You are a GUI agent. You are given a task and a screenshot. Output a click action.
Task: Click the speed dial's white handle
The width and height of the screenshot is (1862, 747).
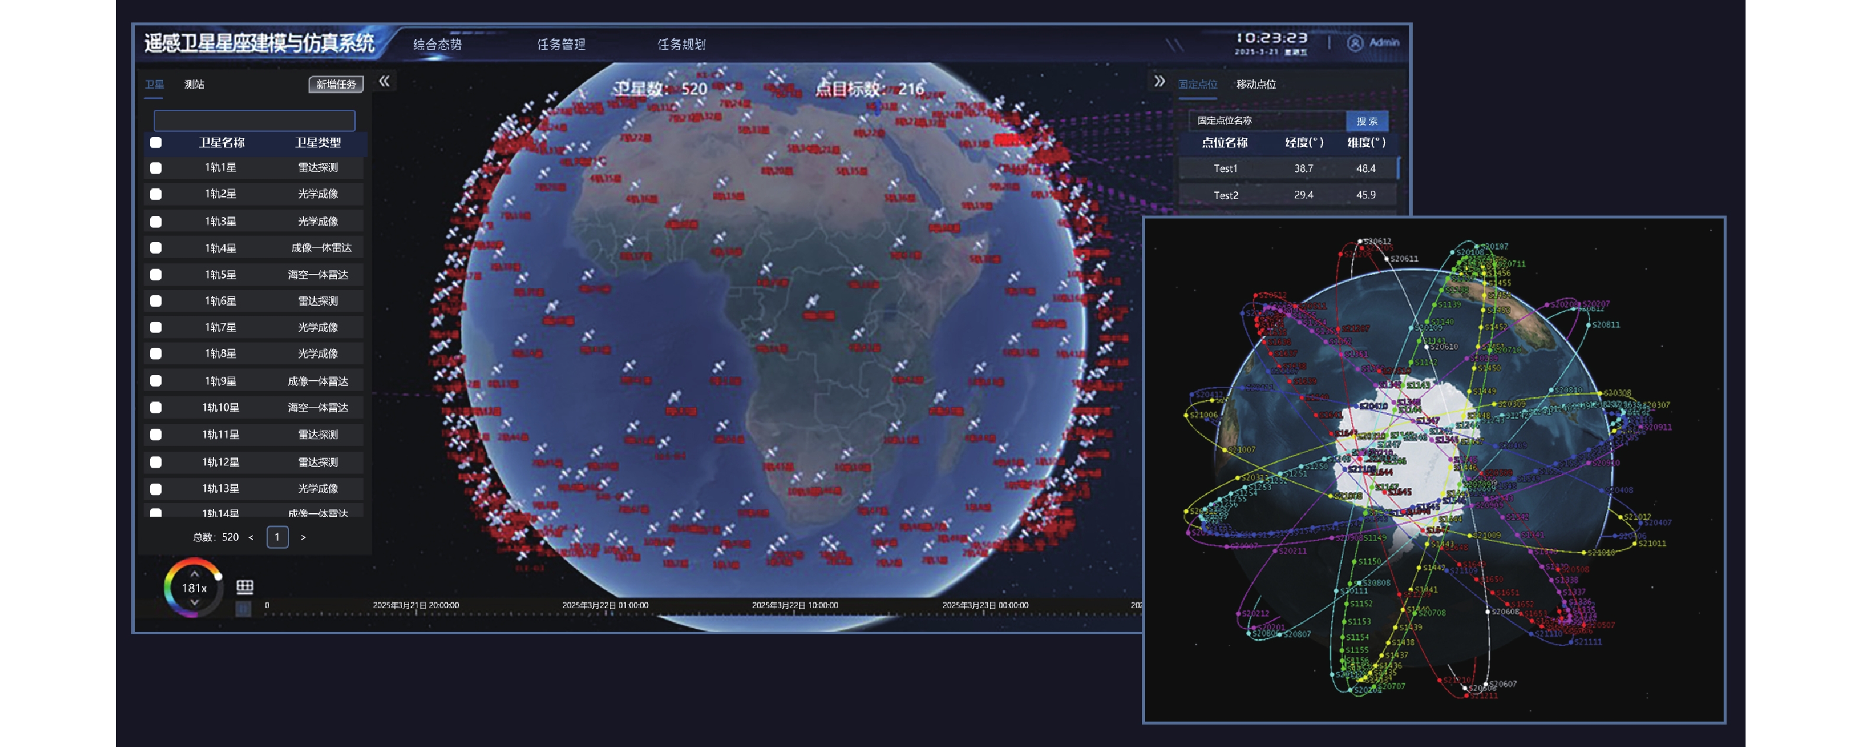pos(218,576)
